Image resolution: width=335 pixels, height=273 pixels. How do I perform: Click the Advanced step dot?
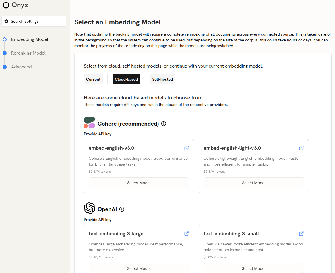coord(5,67)
